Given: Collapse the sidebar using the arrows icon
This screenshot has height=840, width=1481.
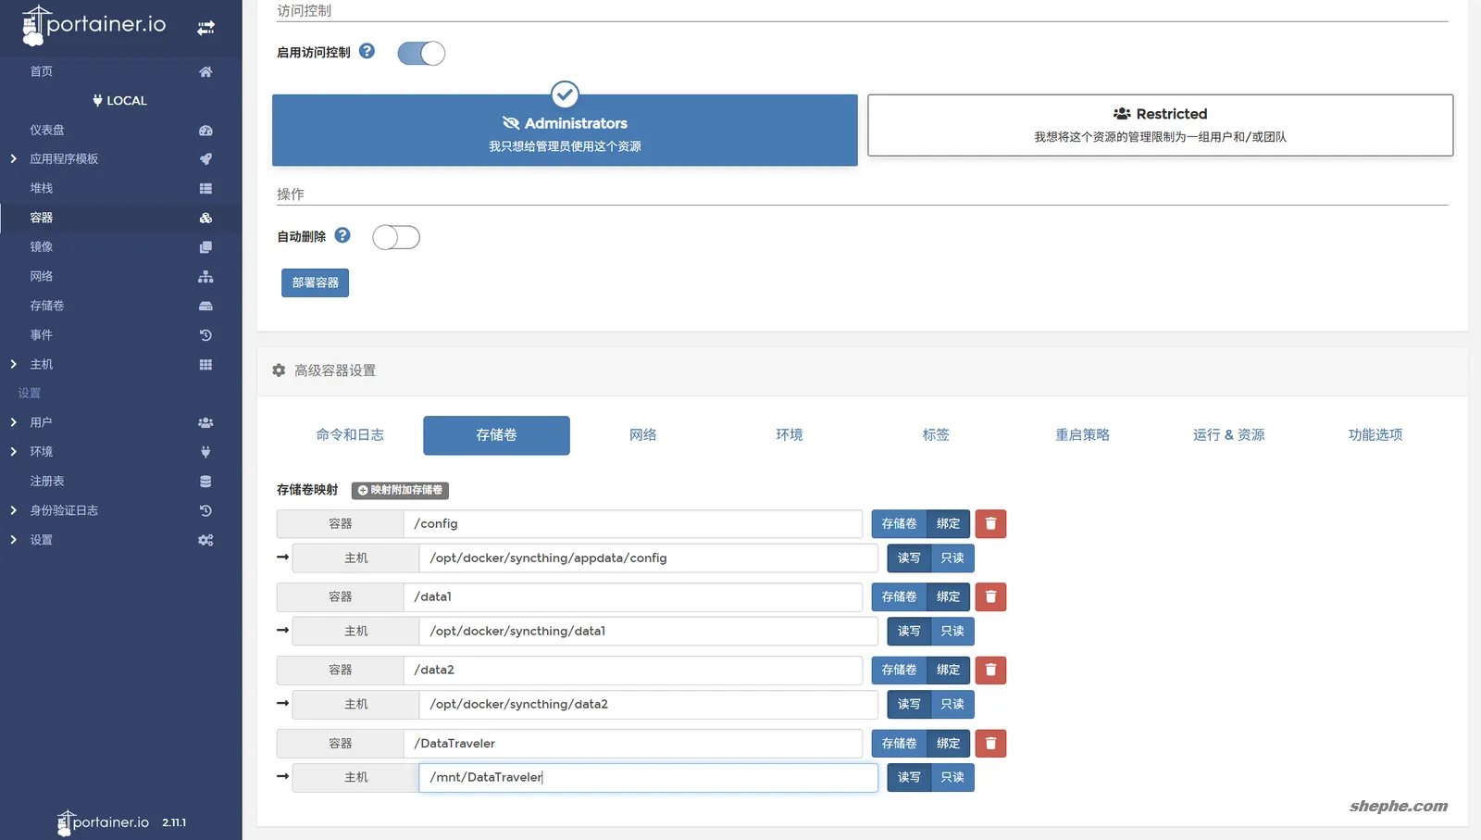Looking at the screenshot, I should click(x=205, y=28).
